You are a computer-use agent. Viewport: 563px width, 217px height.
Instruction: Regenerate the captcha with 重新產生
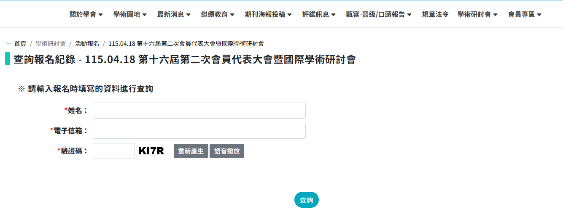(191, 151)
